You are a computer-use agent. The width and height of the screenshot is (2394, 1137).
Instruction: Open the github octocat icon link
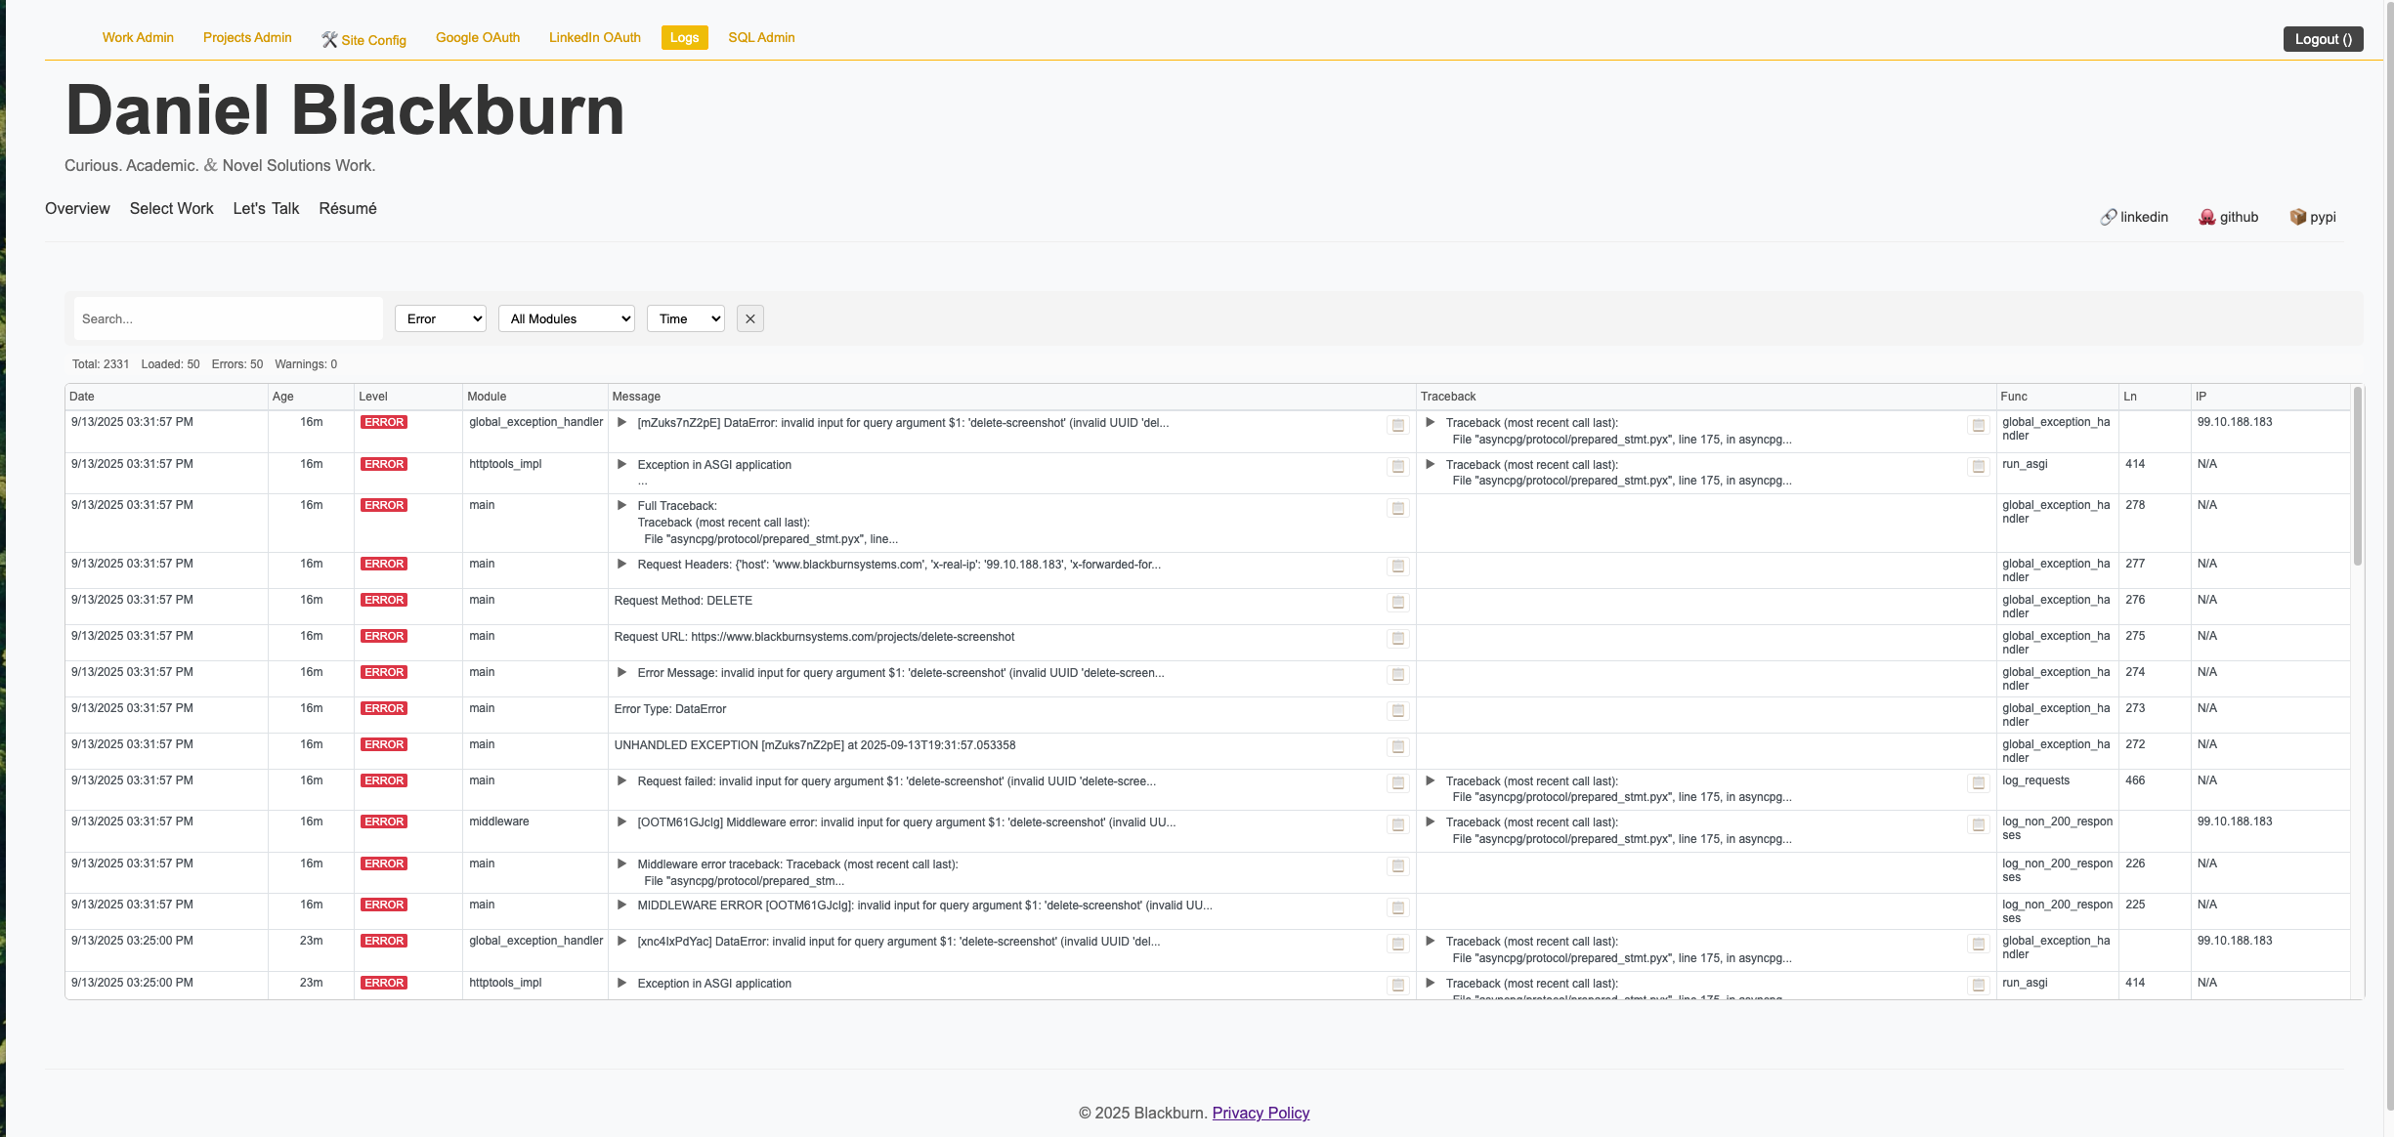[x=2206, y=217]
